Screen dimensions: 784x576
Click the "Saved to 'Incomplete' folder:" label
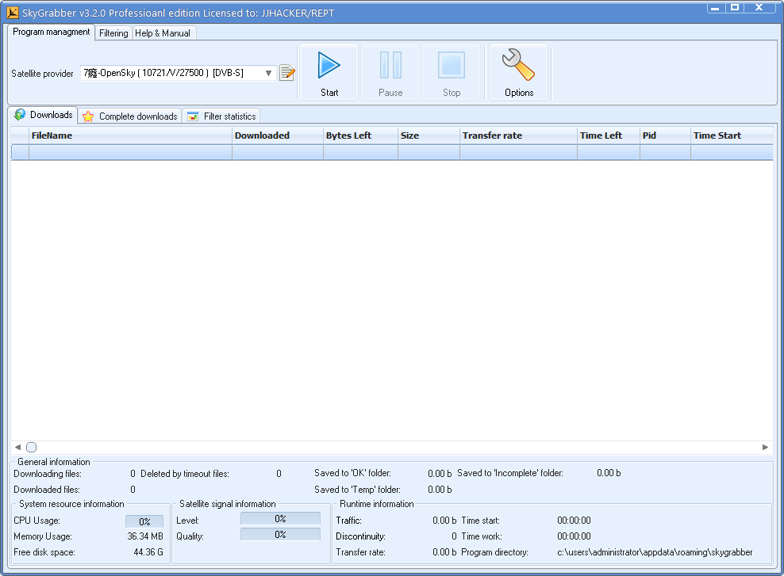coord(510,473)
